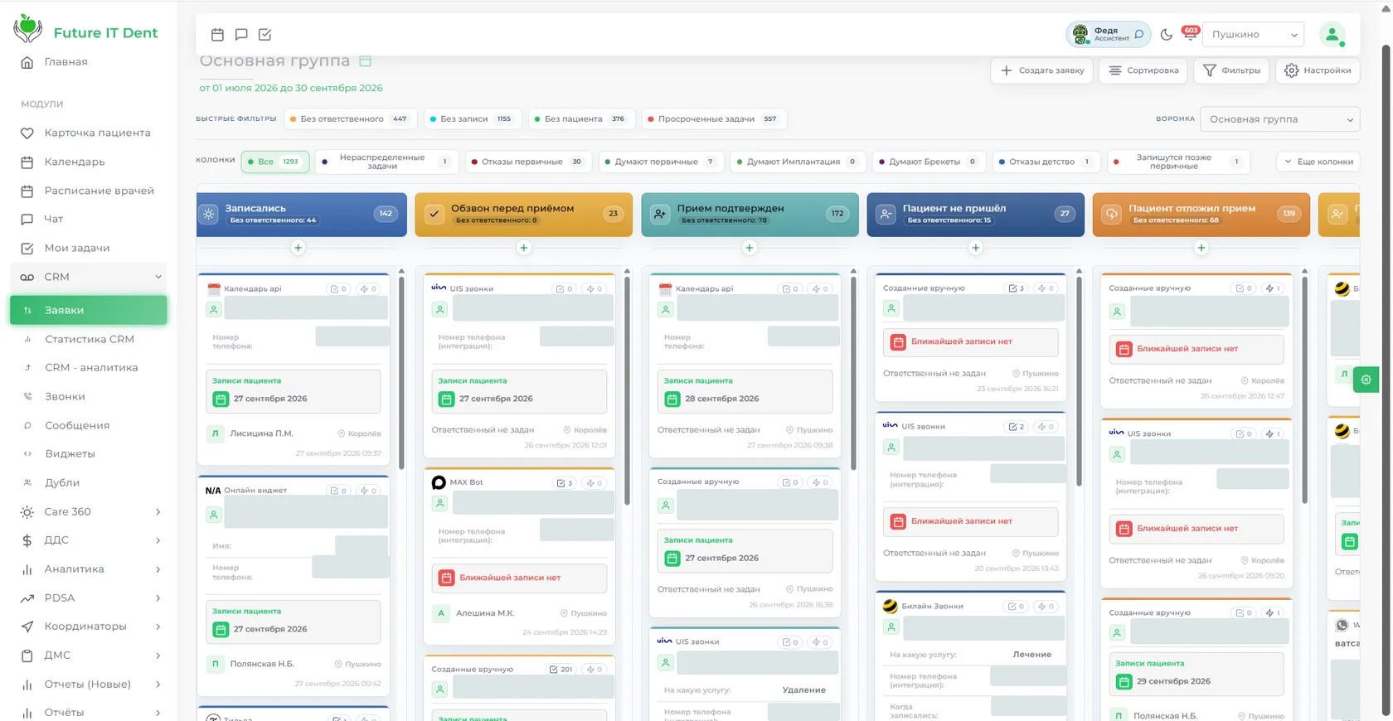Open the Воронка dropdown Основная группа
This screenshot has height=721, width=1393.
point(1279,119)
